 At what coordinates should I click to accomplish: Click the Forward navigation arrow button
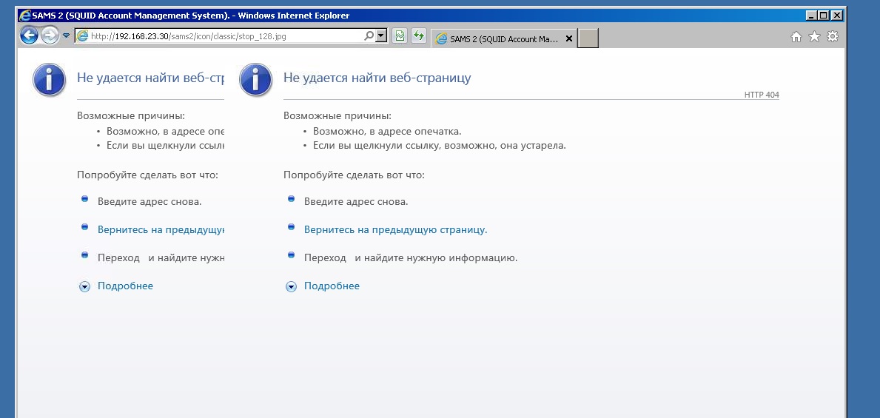click(x=50, y=36)
